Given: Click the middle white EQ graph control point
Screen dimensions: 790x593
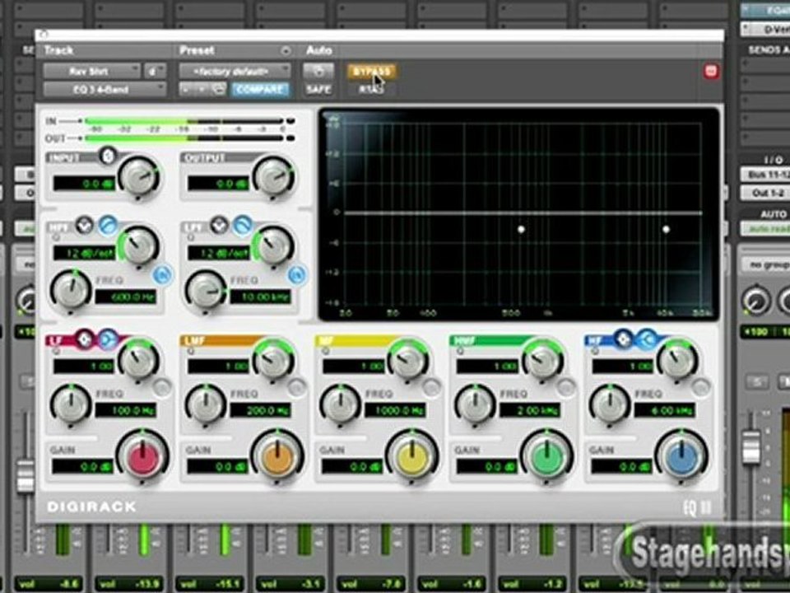Looking at the screenshot, I should coord(521,230).
